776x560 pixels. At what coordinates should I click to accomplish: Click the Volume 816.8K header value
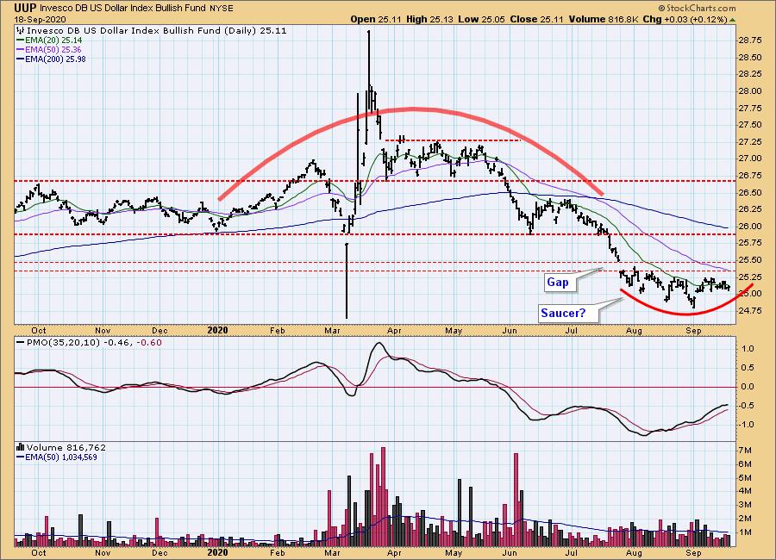604,19
